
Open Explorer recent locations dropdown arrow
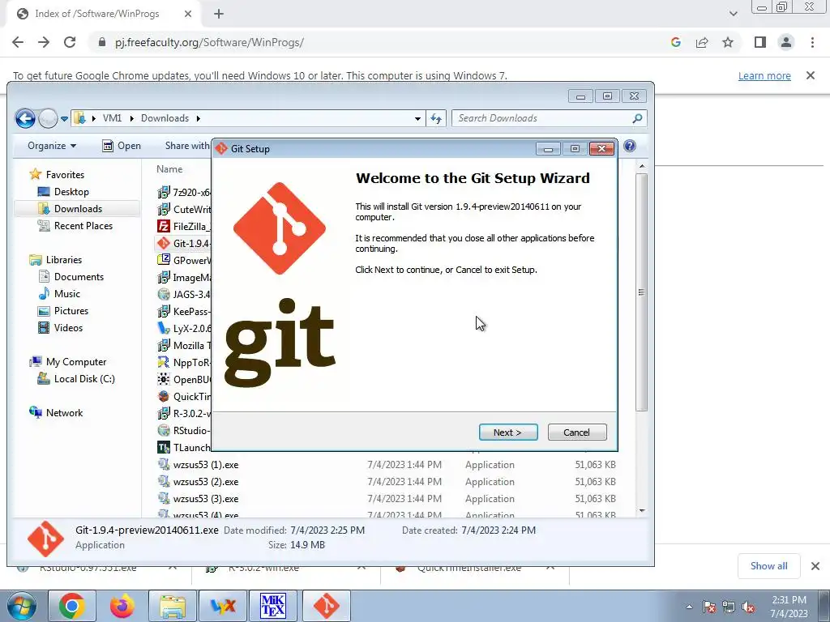point(64,118)
